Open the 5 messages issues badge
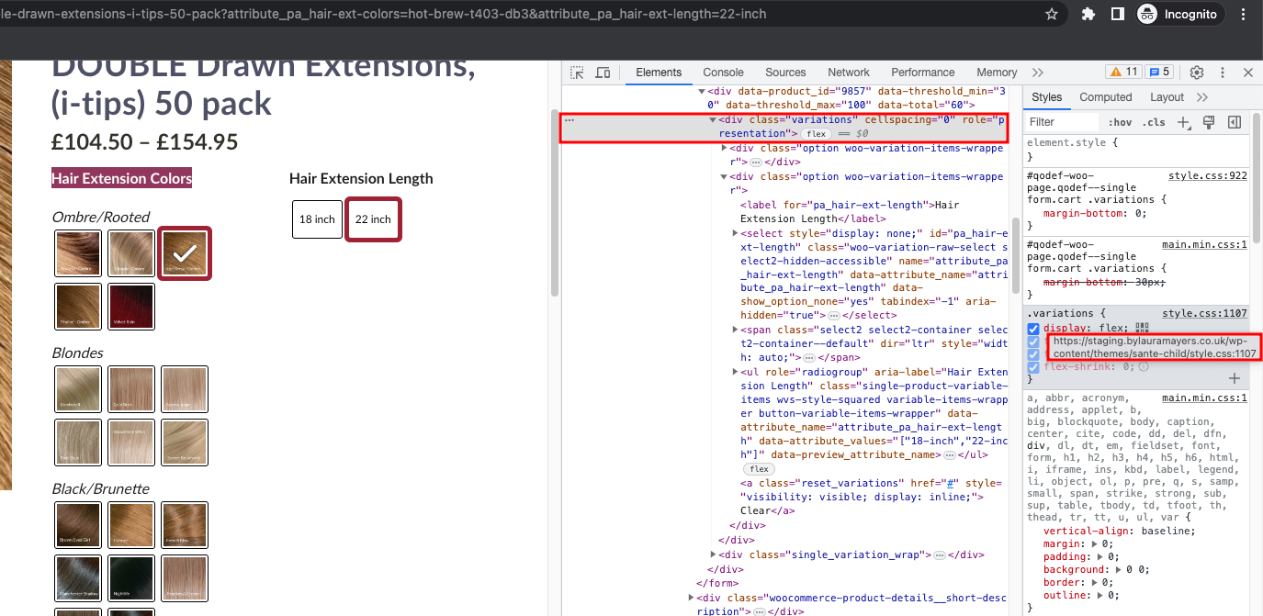Screen dimensions: 1263x616 click(x=1159, y=72)
